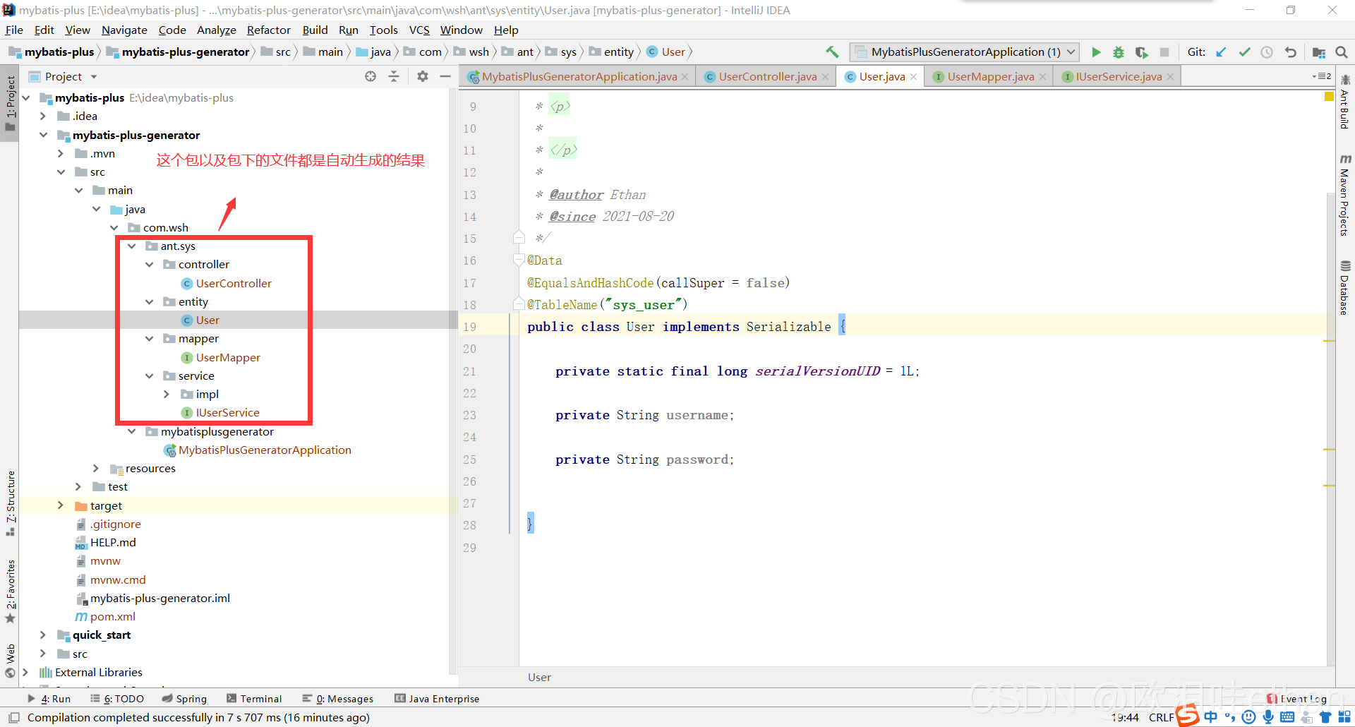Open Project Structure icon
Image resolution: width=1355 pixels, height=727 pixels.
coord(1318,52)
